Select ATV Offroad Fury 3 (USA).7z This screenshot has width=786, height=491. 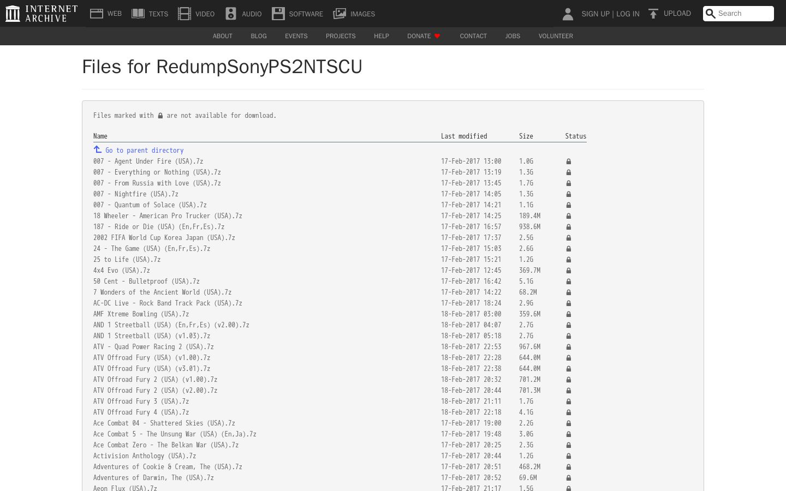141,402
